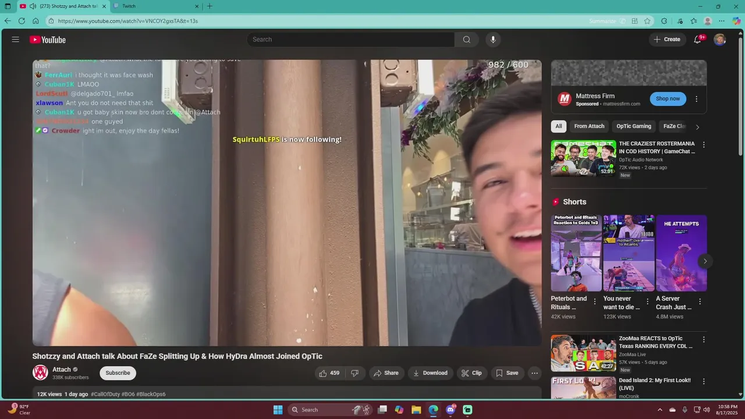Close the Twitch tab

coord(197,6)
